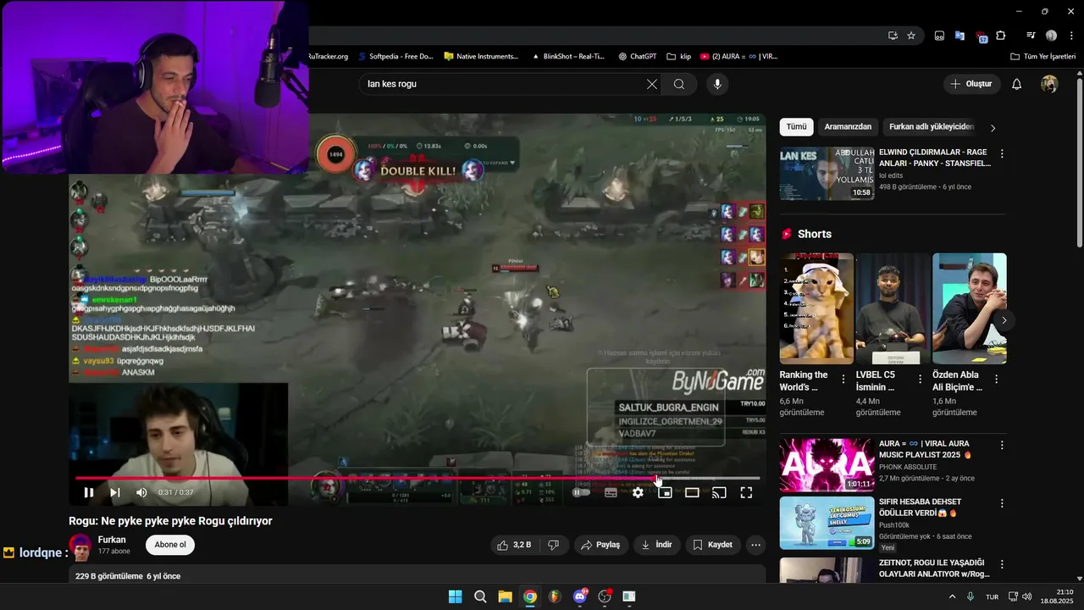Select the Aramanızdan filter chip

tap(848, 127)
